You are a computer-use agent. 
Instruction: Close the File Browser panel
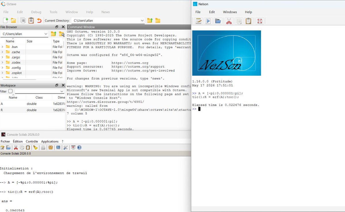click(x=63, y=27)
